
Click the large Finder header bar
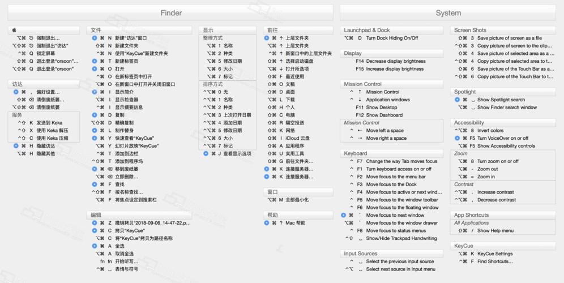point(170,13)
